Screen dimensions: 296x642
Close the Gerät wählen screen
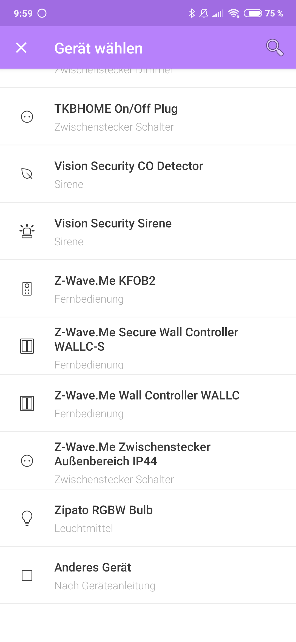(x=21, y=48)
